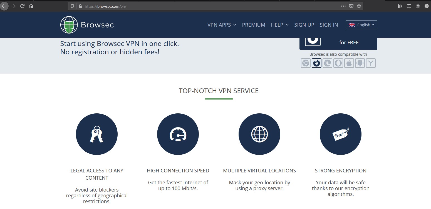Click the Free price tag icon
This screenshot has height=209, width=431.
click(x=341, y=134)
